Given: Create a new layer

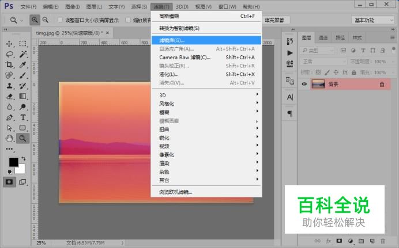Looking at the screenshot, I should point(372,241).
